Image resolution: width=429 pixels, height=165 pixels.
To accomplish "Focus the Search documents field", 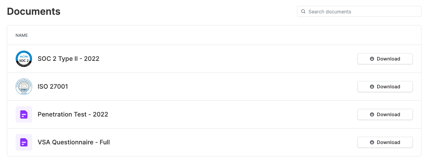I will point(359,11).
